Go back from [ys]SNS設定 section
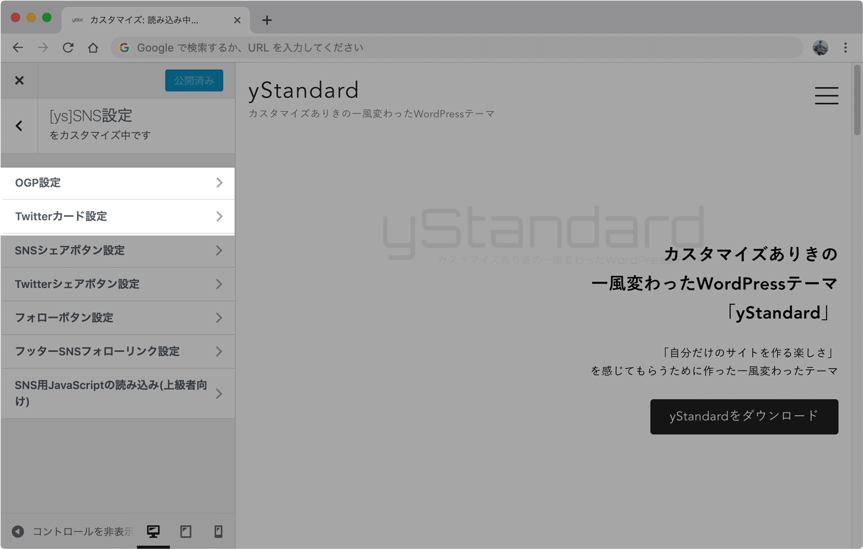 (19, 126)
